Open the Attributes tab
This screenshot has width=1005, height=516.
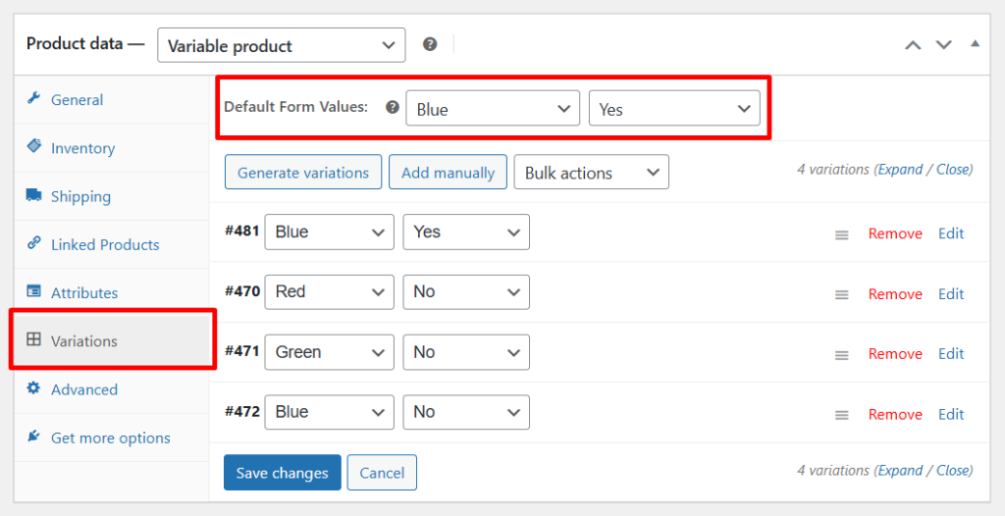[x=84, y=293]
